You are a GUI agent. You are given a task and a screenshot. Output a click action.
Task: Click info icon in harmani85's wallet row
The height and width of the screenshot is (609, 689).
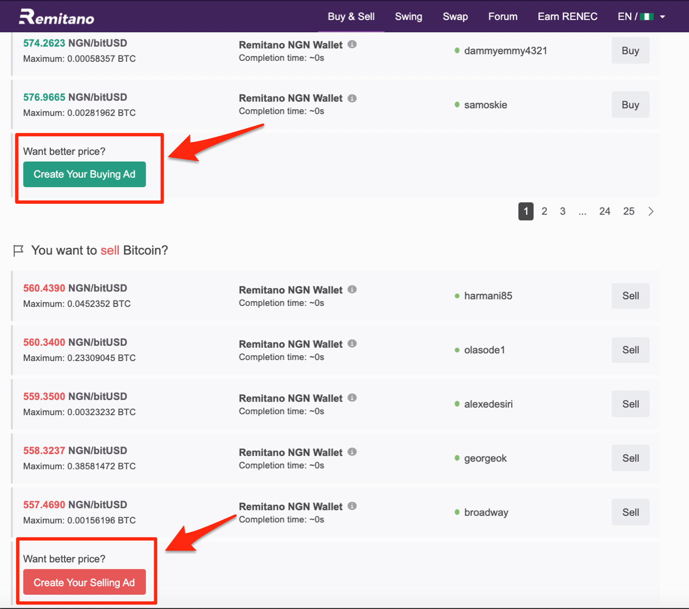pos(353,289)
